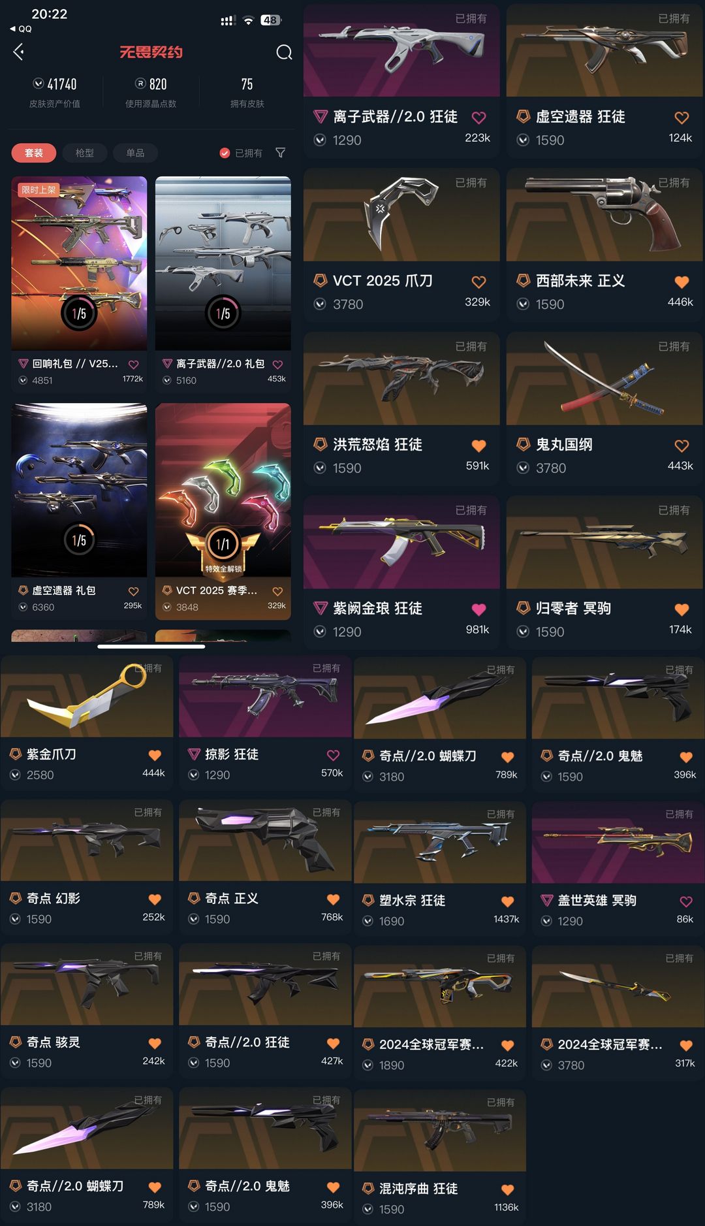Tap heart on 掠影 狂徒 card
The image size is (705, 1226).
coord(333,755)
